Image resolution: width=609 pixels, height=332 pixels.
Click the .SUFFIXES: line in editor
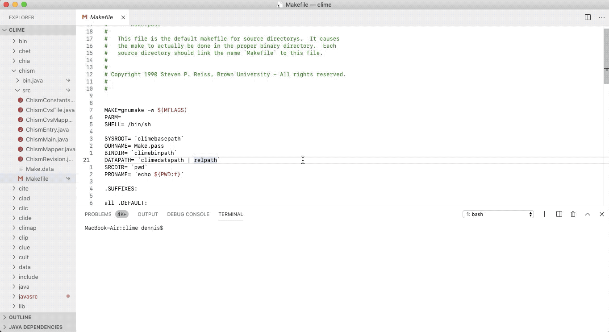click(121, 189)
